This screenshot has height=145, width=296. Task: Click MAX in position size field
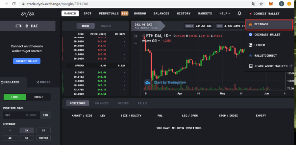coord(7,115)
